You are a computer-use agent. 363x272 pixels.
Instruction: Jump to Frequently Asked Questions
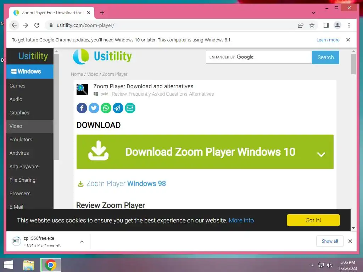point(158,94)
